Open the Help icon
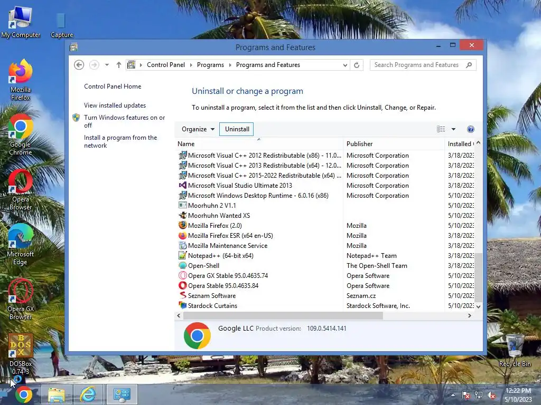541x405 pixels. [x=470, y=129]
